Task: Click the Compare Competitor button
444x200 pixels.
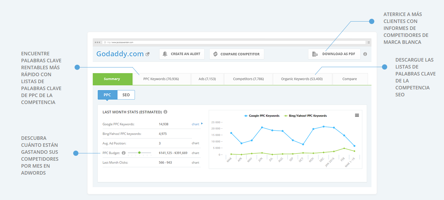Action: [x=237, y=54]
